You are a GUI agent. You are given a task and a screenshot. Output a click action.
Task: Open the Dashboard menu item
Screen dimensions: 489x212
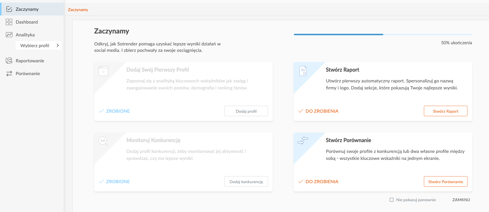coord(27,22)
